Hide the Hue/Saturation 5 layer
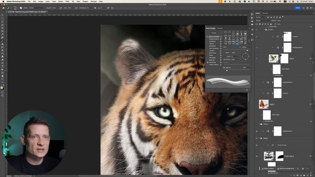The height and width of the screenshot is (177, 315). coord(257,48)
